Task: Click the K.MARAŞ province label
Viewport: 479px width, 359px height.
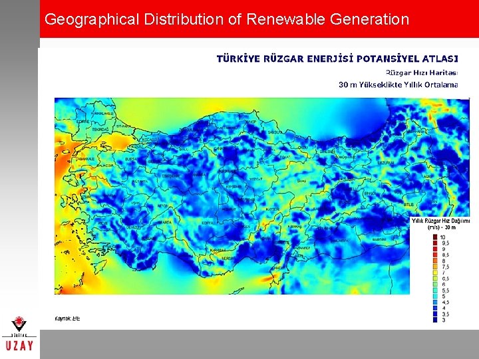Action: pos(295,227)
